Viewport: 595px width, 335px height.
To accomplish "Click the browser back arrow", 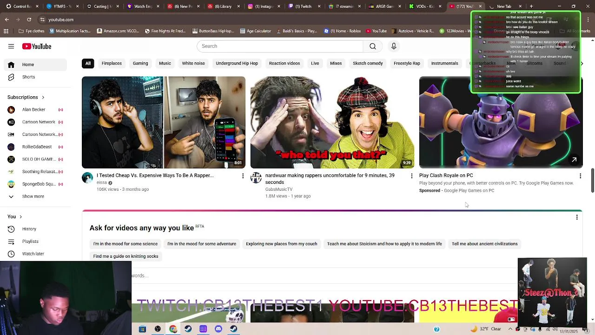I will (7, 20).
